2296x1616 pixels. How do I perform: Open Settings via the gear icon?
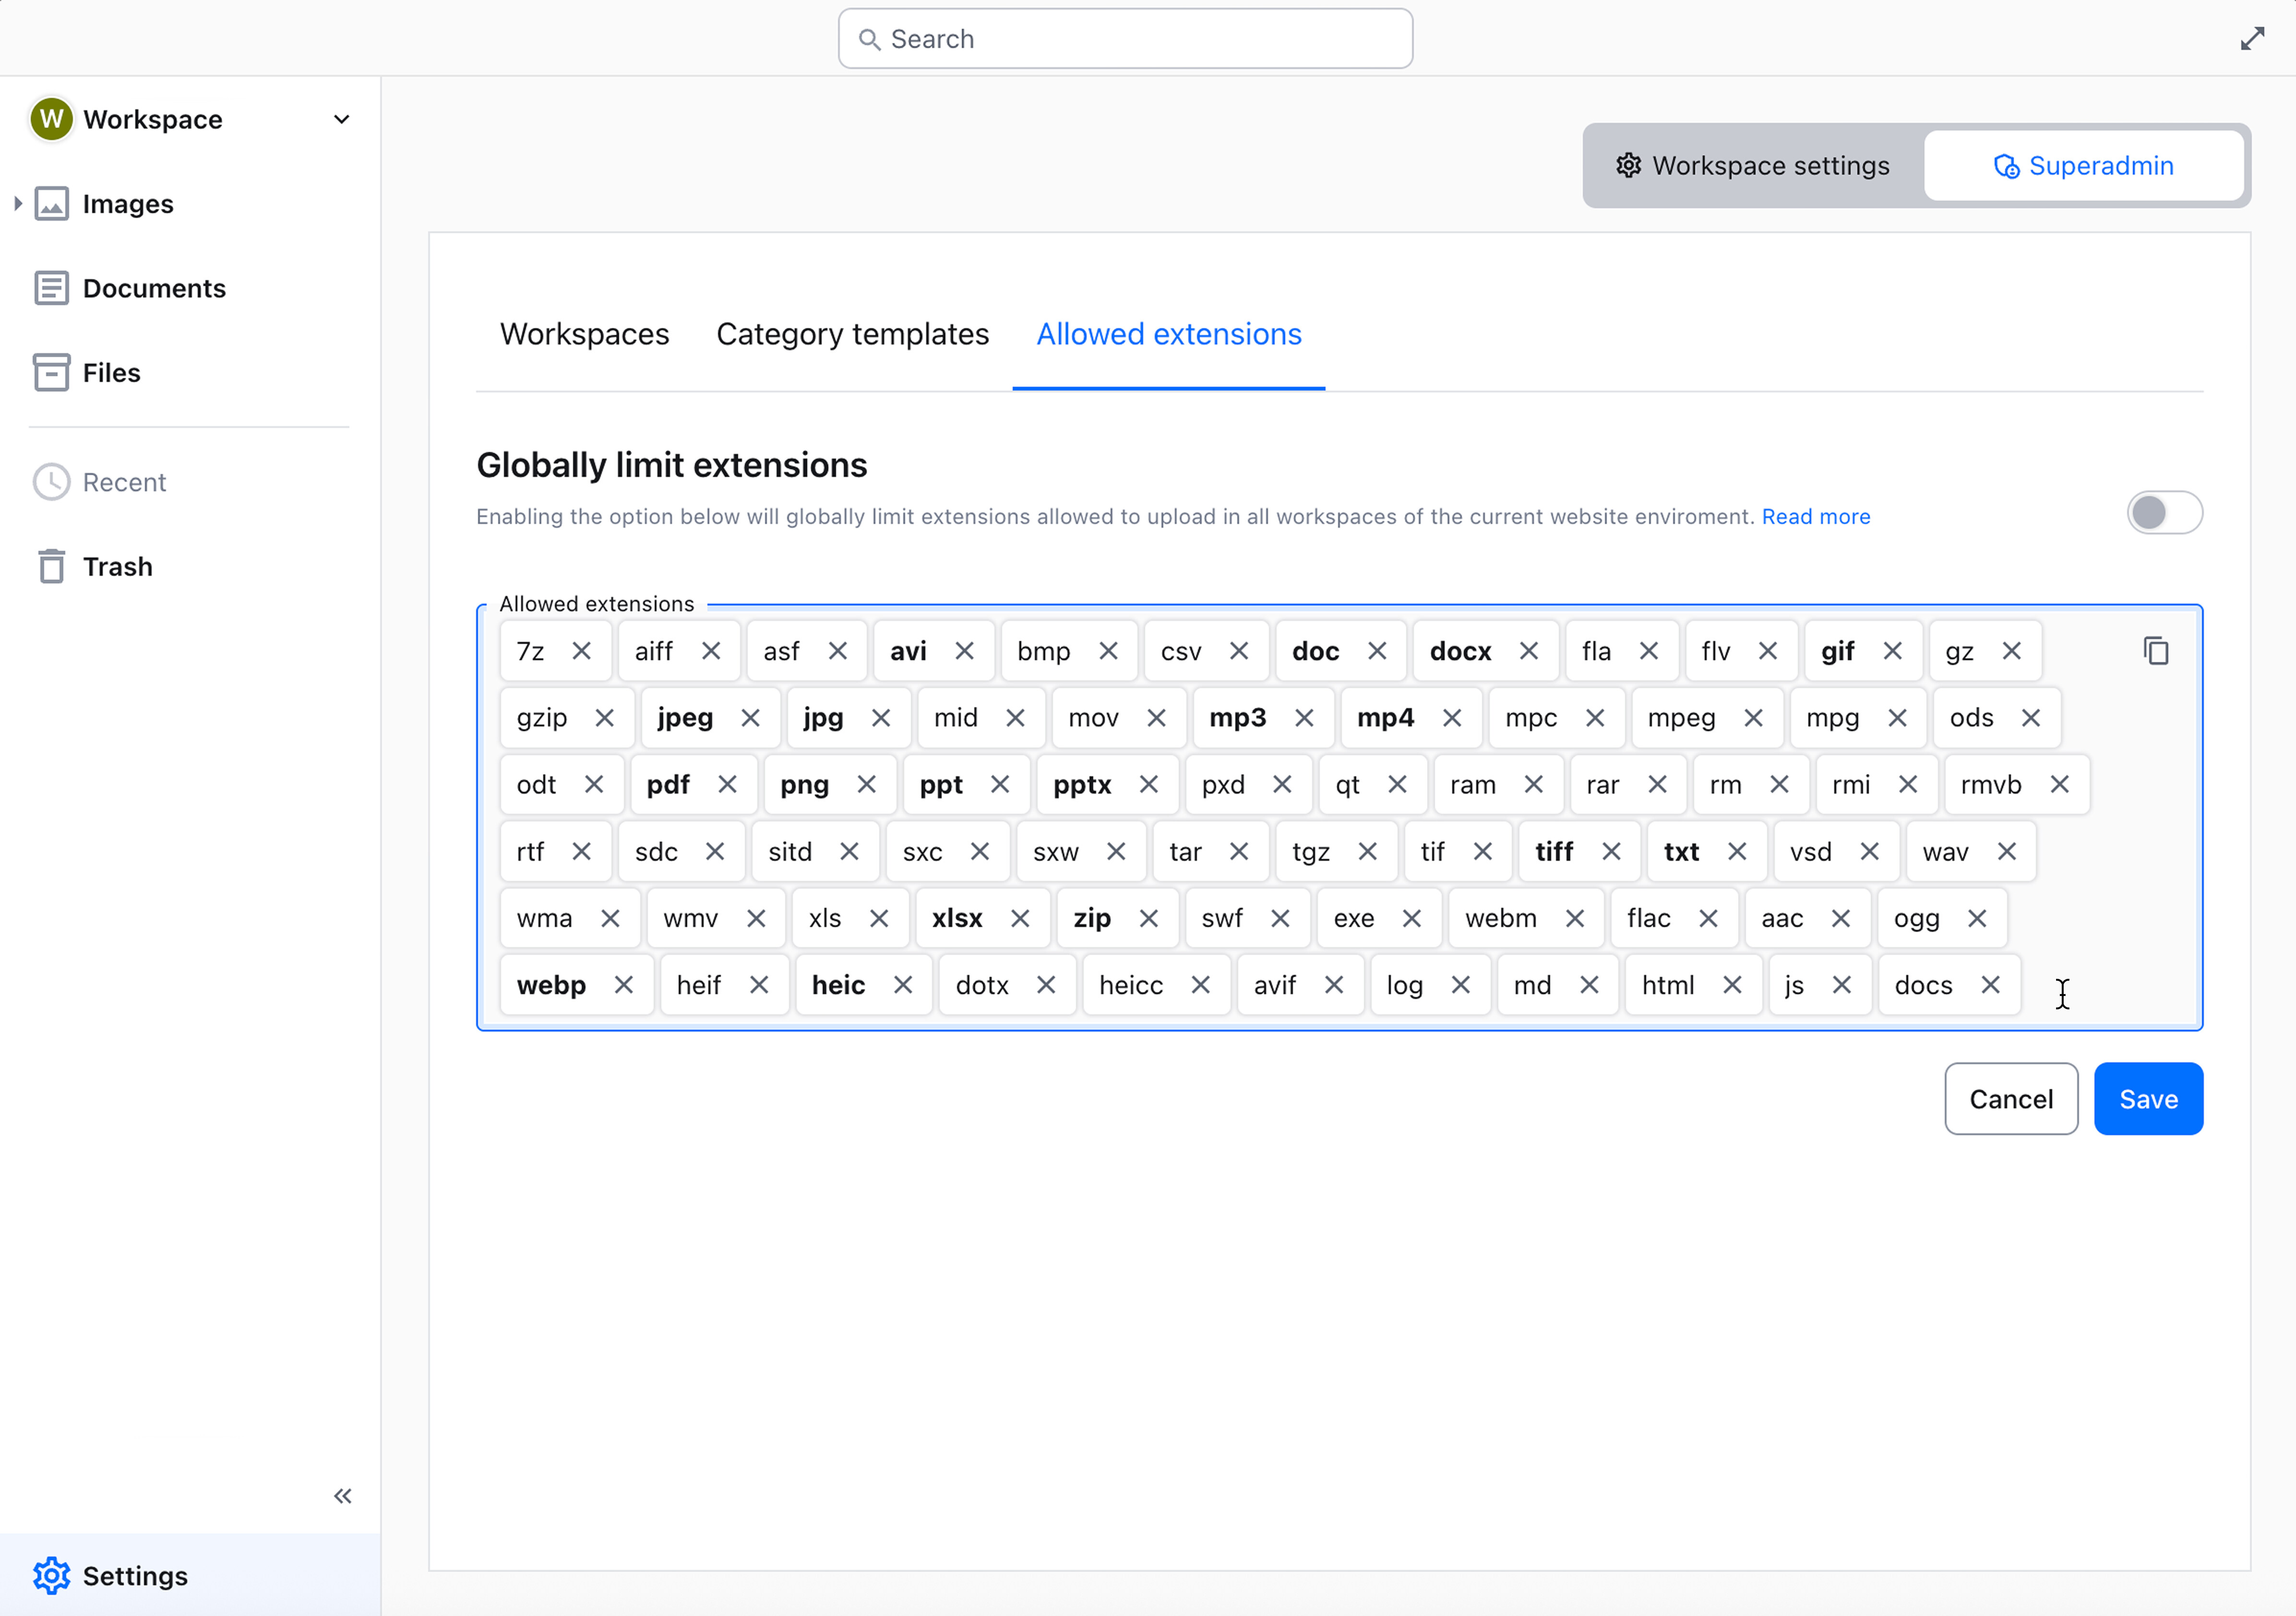tap(52, 1576)
